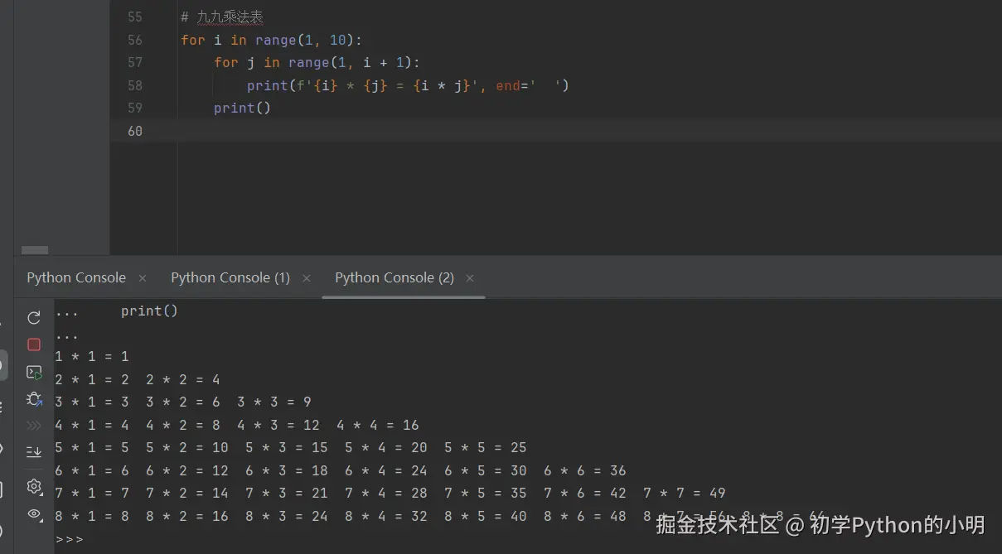
Task: Toggle show variables eye icon
Action: (34, 513)
